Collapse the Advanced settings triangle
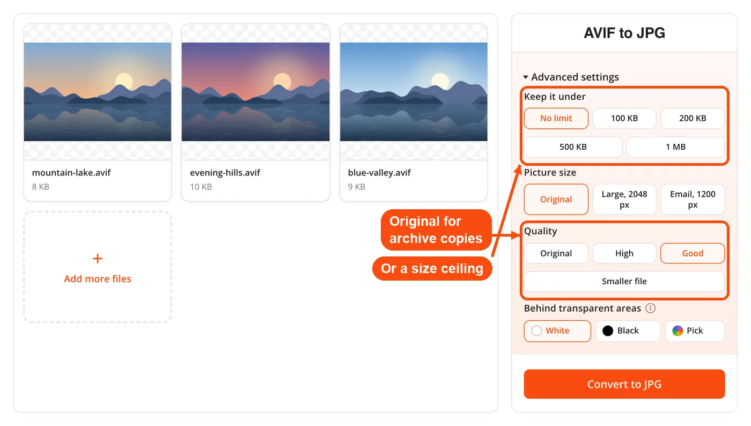Image resolution: width=751 pixels, height=426 pixels. [526, 77]
